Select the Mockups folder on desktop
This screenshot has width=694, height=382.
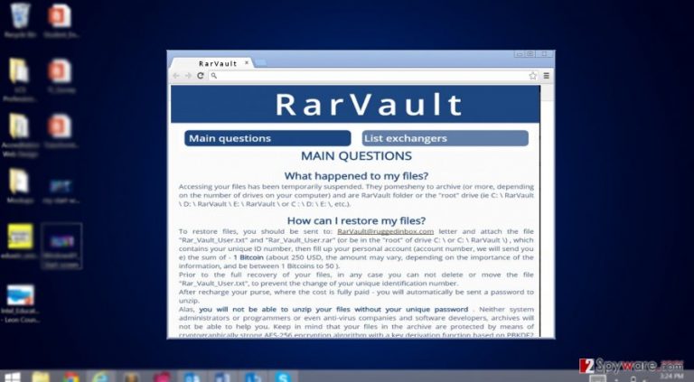tap(20, 186)
